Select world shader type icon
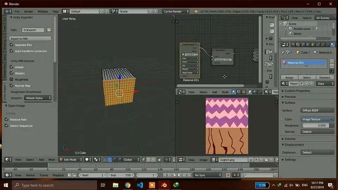Image resolution: width=338 pixels, height=190 pixels. click(255, 92)
